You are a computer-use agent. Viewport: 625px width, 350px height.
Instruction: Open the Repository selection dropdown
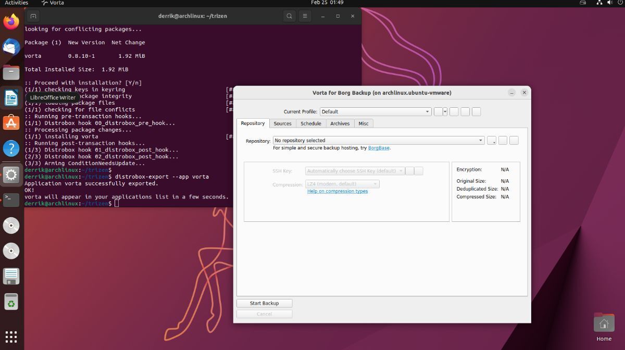pos(379,141)
